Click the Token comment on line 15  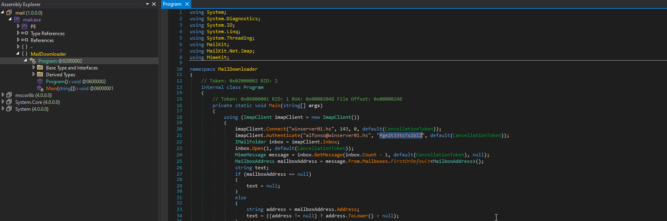(307, 99)
